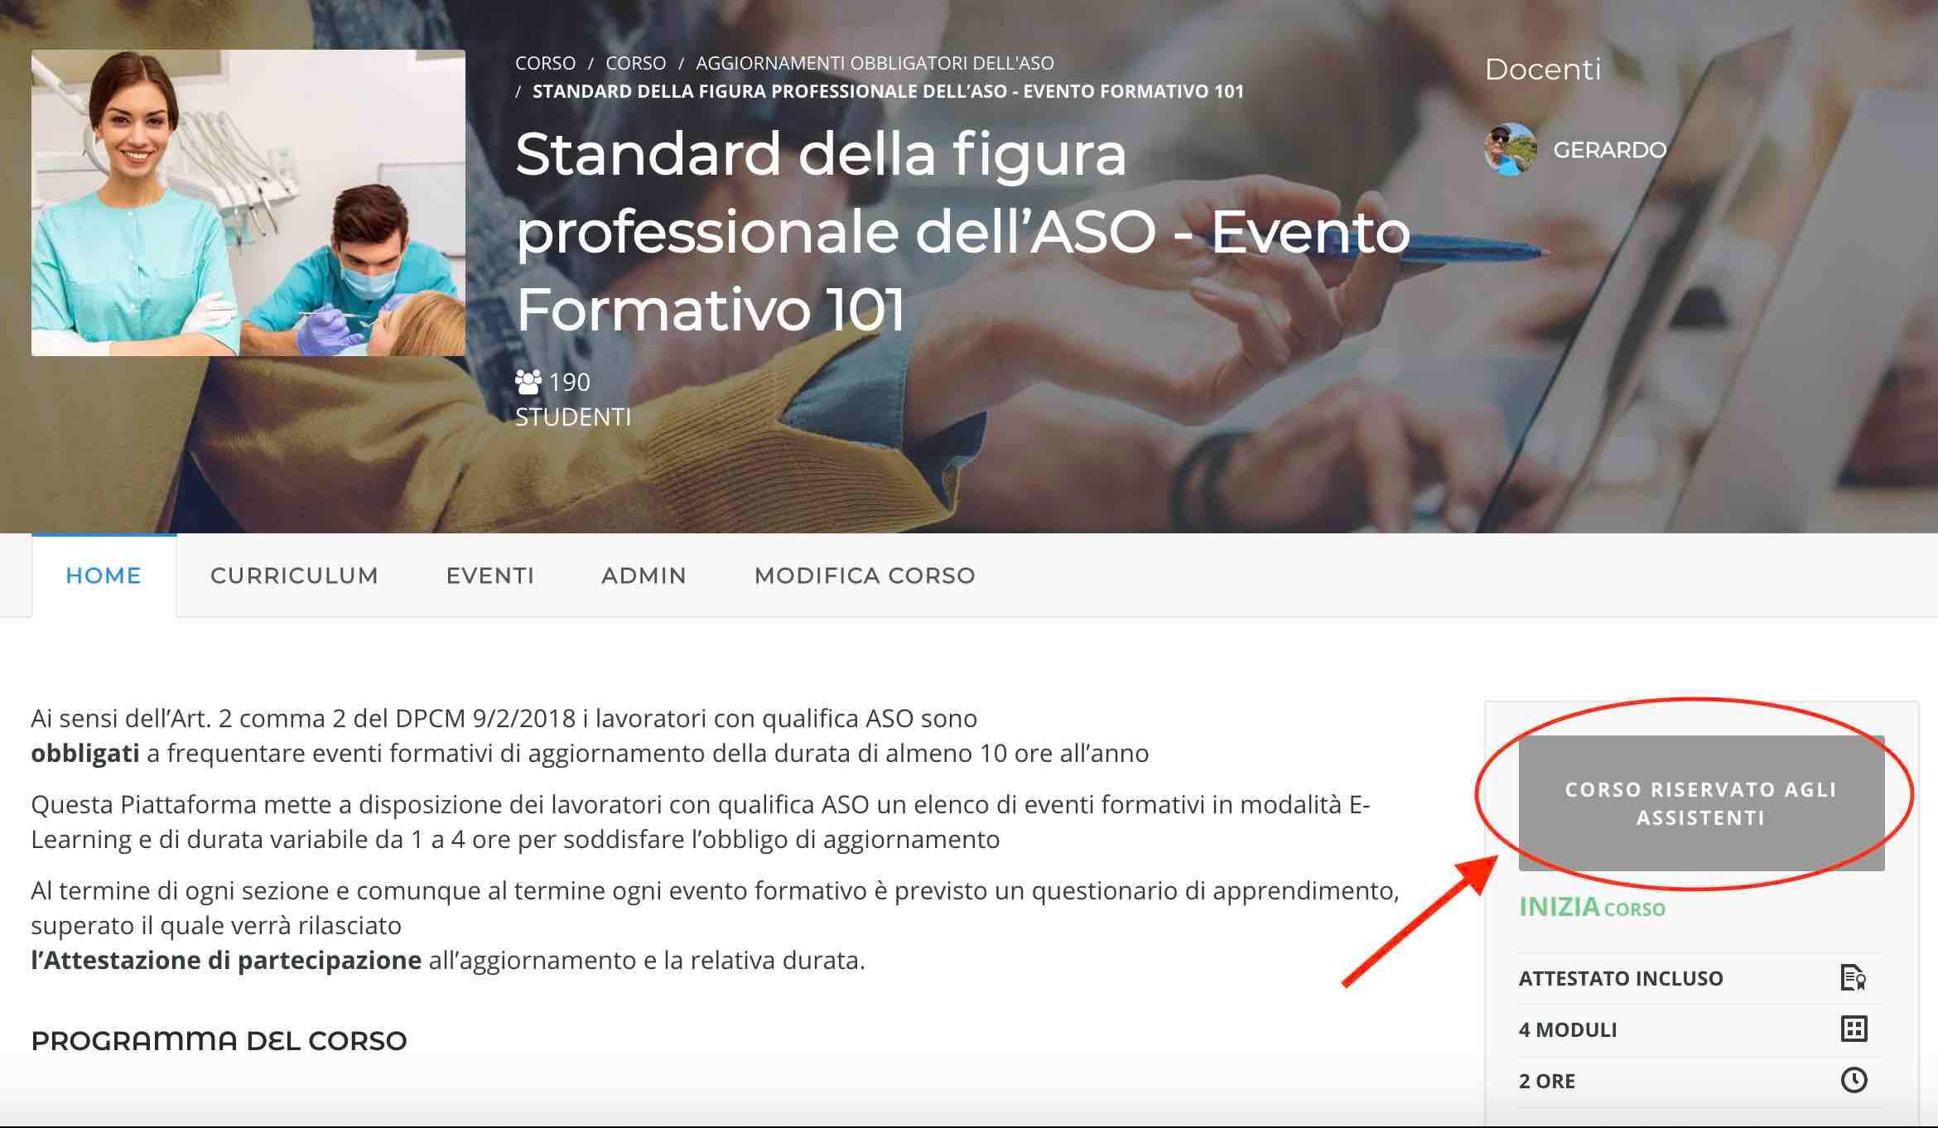This screenshot has width=1938, height=1128.
Task: Open the second Corso breadcrumb link
Action: pos(636,63)
